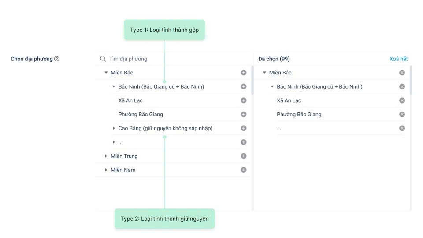The height and width of the screenshot is (238, 423).
Task: Remove Miền Bắc from the selected list
Action: pos(402,73)
